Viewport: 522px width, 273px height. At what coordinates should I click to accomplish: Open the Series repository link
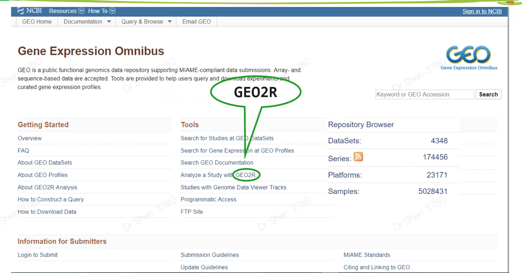340,158
